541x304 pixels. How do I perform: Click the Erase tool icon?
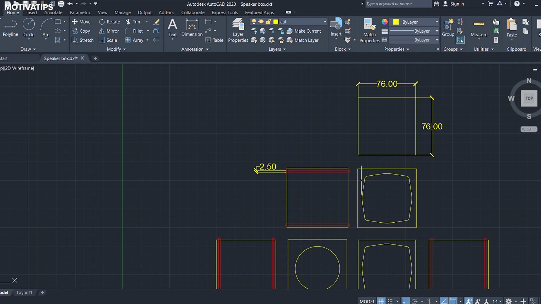[157, 22]
